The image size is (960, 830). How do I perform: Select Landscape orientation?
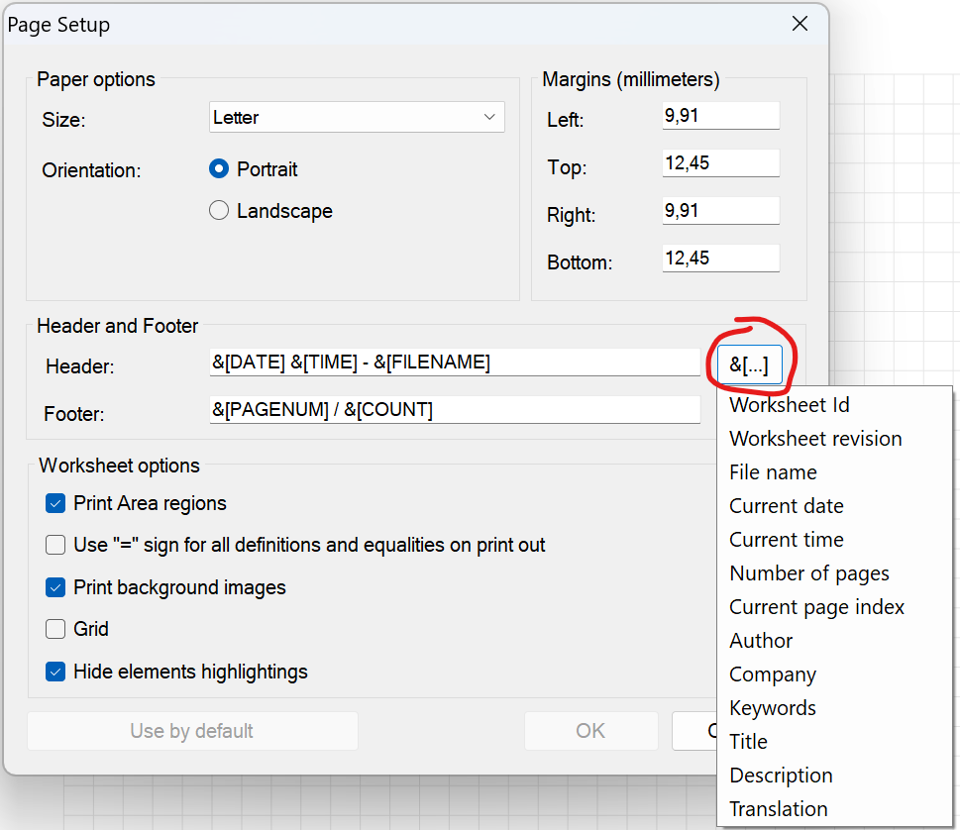(x=219, y=211)
